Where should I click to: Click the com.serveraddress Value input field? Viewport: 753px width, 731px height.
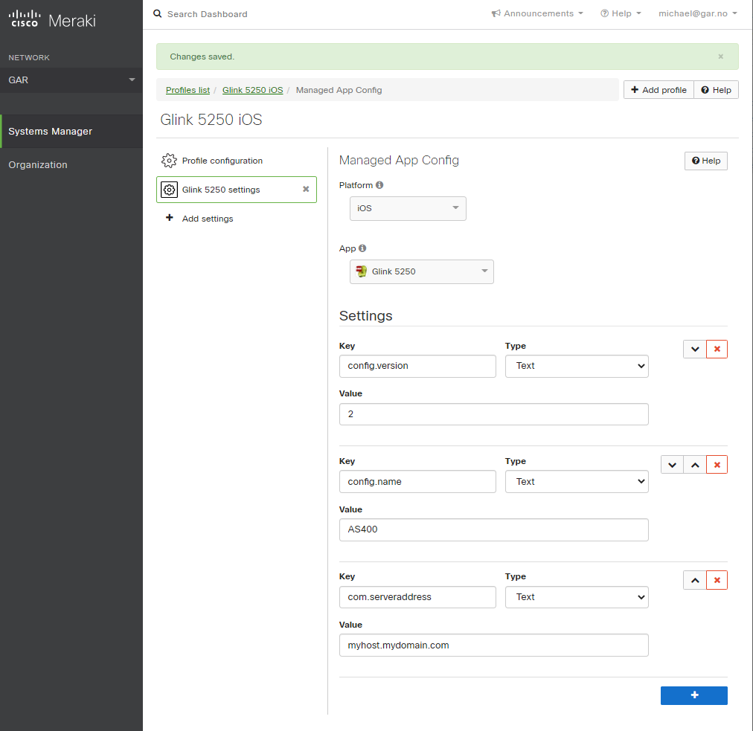click(x=493, y=645)
